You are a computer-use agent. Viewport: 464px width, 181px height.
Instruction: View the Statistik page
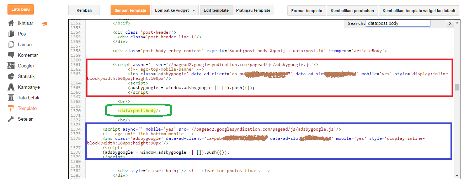click(26, 77)
